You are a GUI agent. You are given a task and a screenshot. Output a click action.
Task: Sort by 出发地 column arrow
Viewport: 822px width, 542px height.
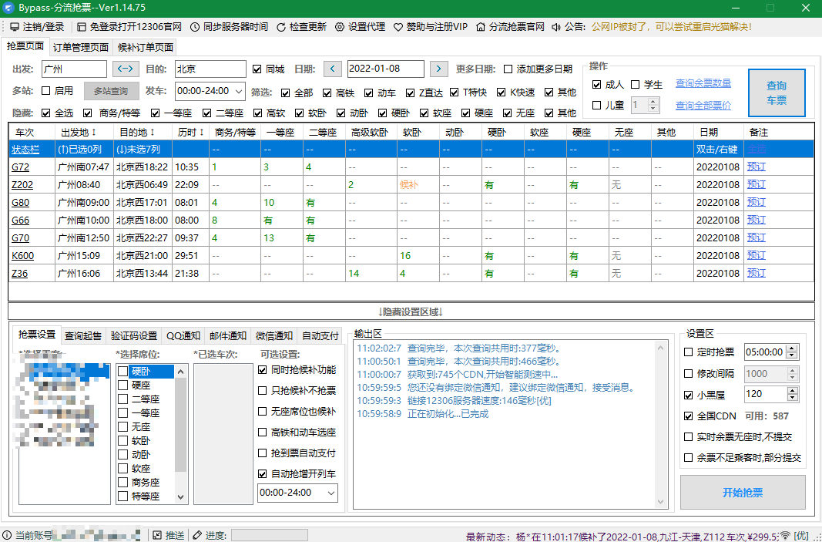(94, 132)
